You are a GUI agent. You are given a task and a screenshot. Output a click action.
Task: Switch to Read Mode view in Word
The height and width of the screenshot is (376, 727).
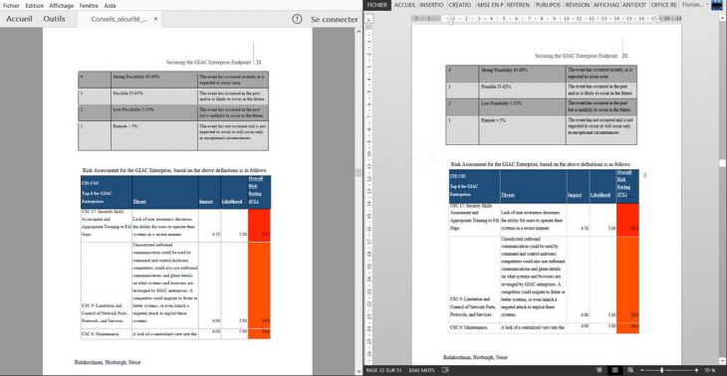tap(600, 370)
